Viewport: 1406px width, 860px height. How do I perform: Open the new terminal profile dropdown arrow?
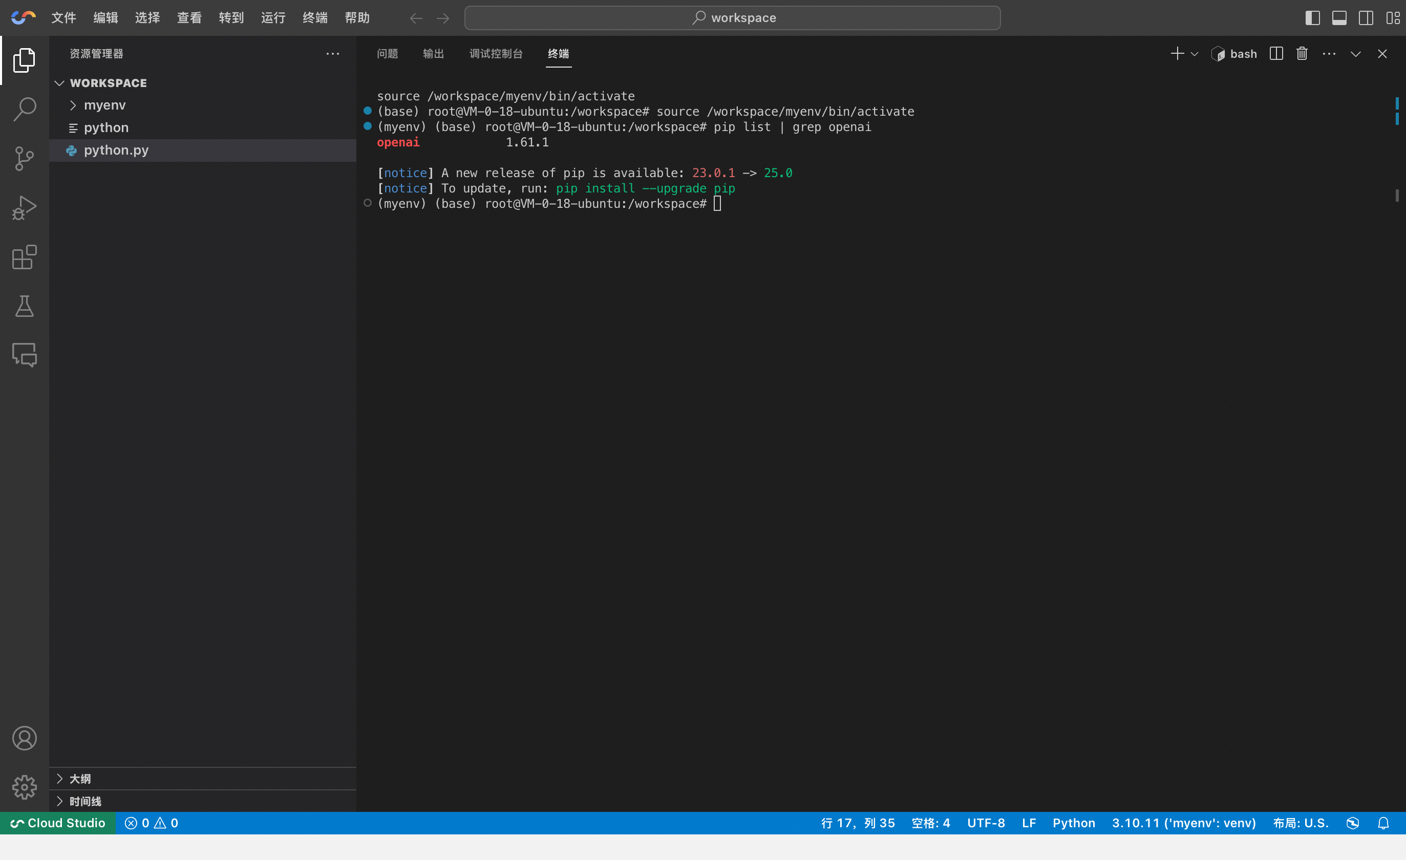tap(1195, 54)
